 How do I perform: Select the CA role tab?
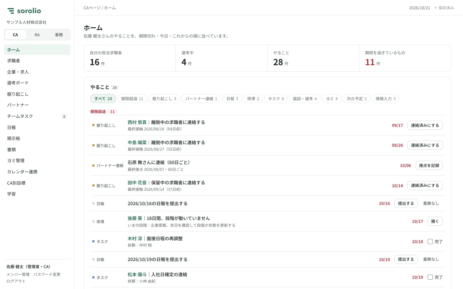click(15, 35)
